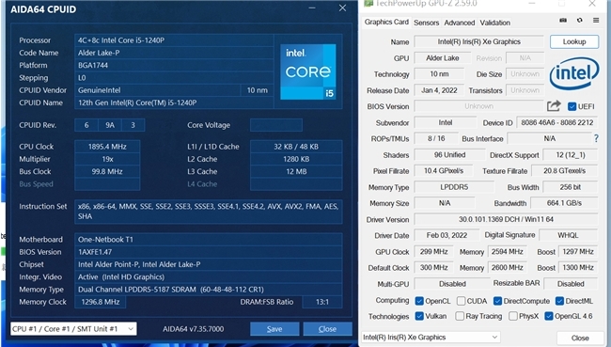Open the GPU-Z hamburger menu icon

point(596,21)
